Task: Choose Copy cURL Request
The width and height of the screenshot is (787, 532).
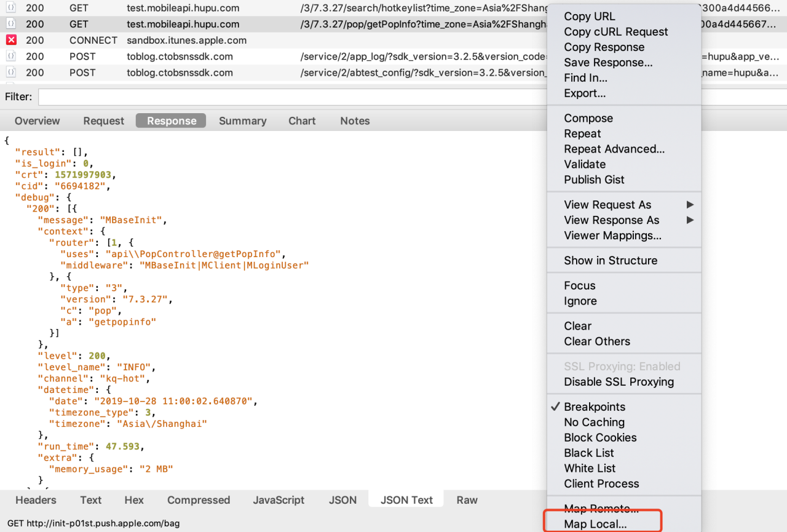Action: [x=615, y=32]
